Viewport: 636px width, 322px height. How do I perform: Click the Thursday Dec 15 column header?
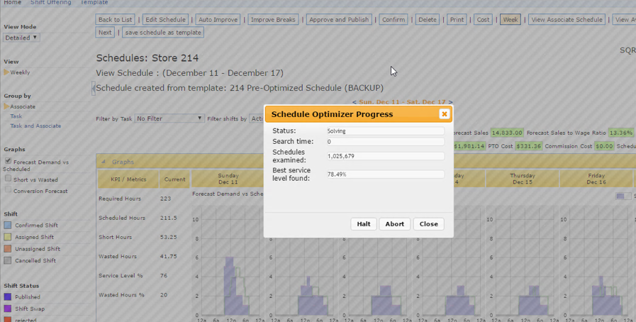point(523,179)
